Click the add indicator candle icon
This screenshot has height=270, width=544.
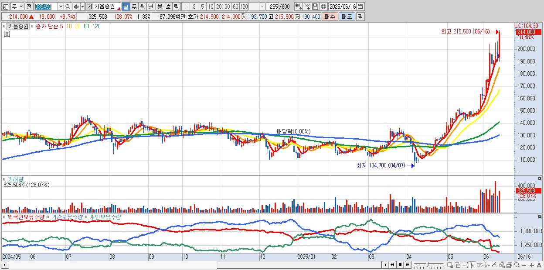click(299, 7)
